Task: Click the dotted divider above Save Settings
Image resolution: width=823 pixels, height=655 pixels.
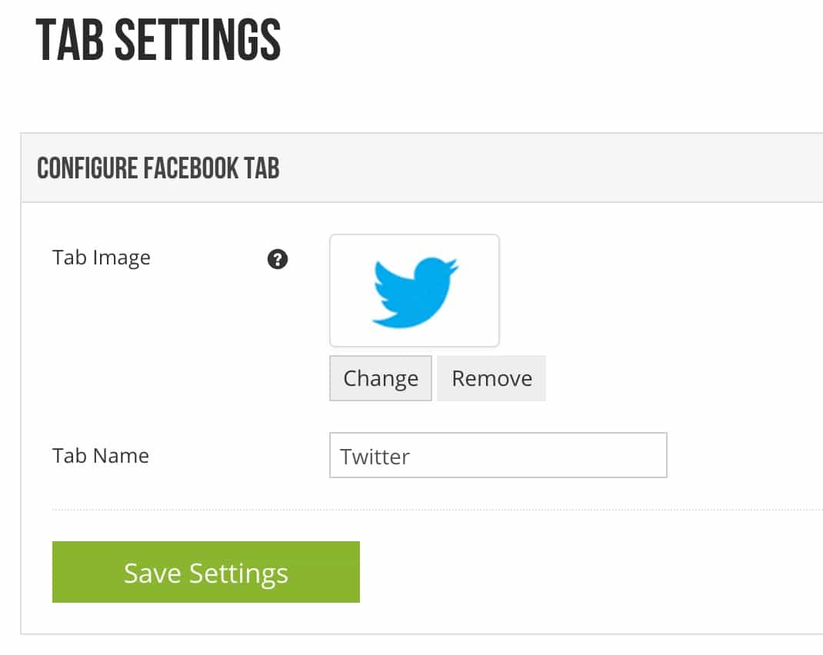Action: click(x=437, y=509)
